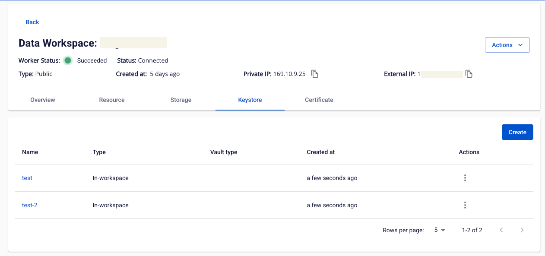The width and height of the screenshot is (545, 256).
Task: Click the Name column header
Action: tap(30, 152)
